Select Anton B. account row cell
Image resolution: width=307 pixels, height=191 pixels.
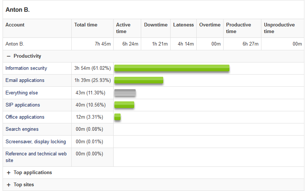15,44
